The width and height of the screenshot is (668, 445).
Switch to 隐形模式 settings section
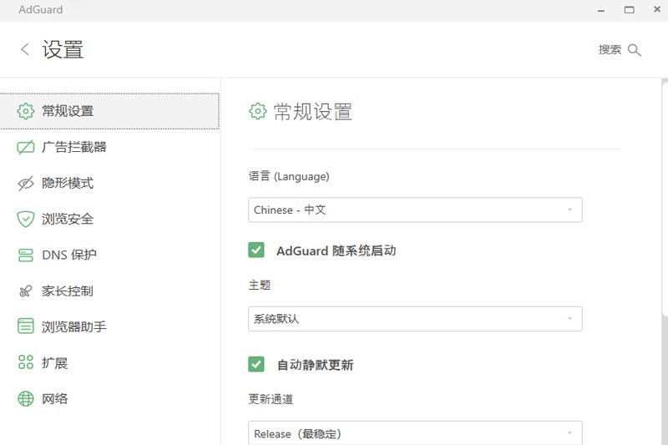(x=68, y=184)
